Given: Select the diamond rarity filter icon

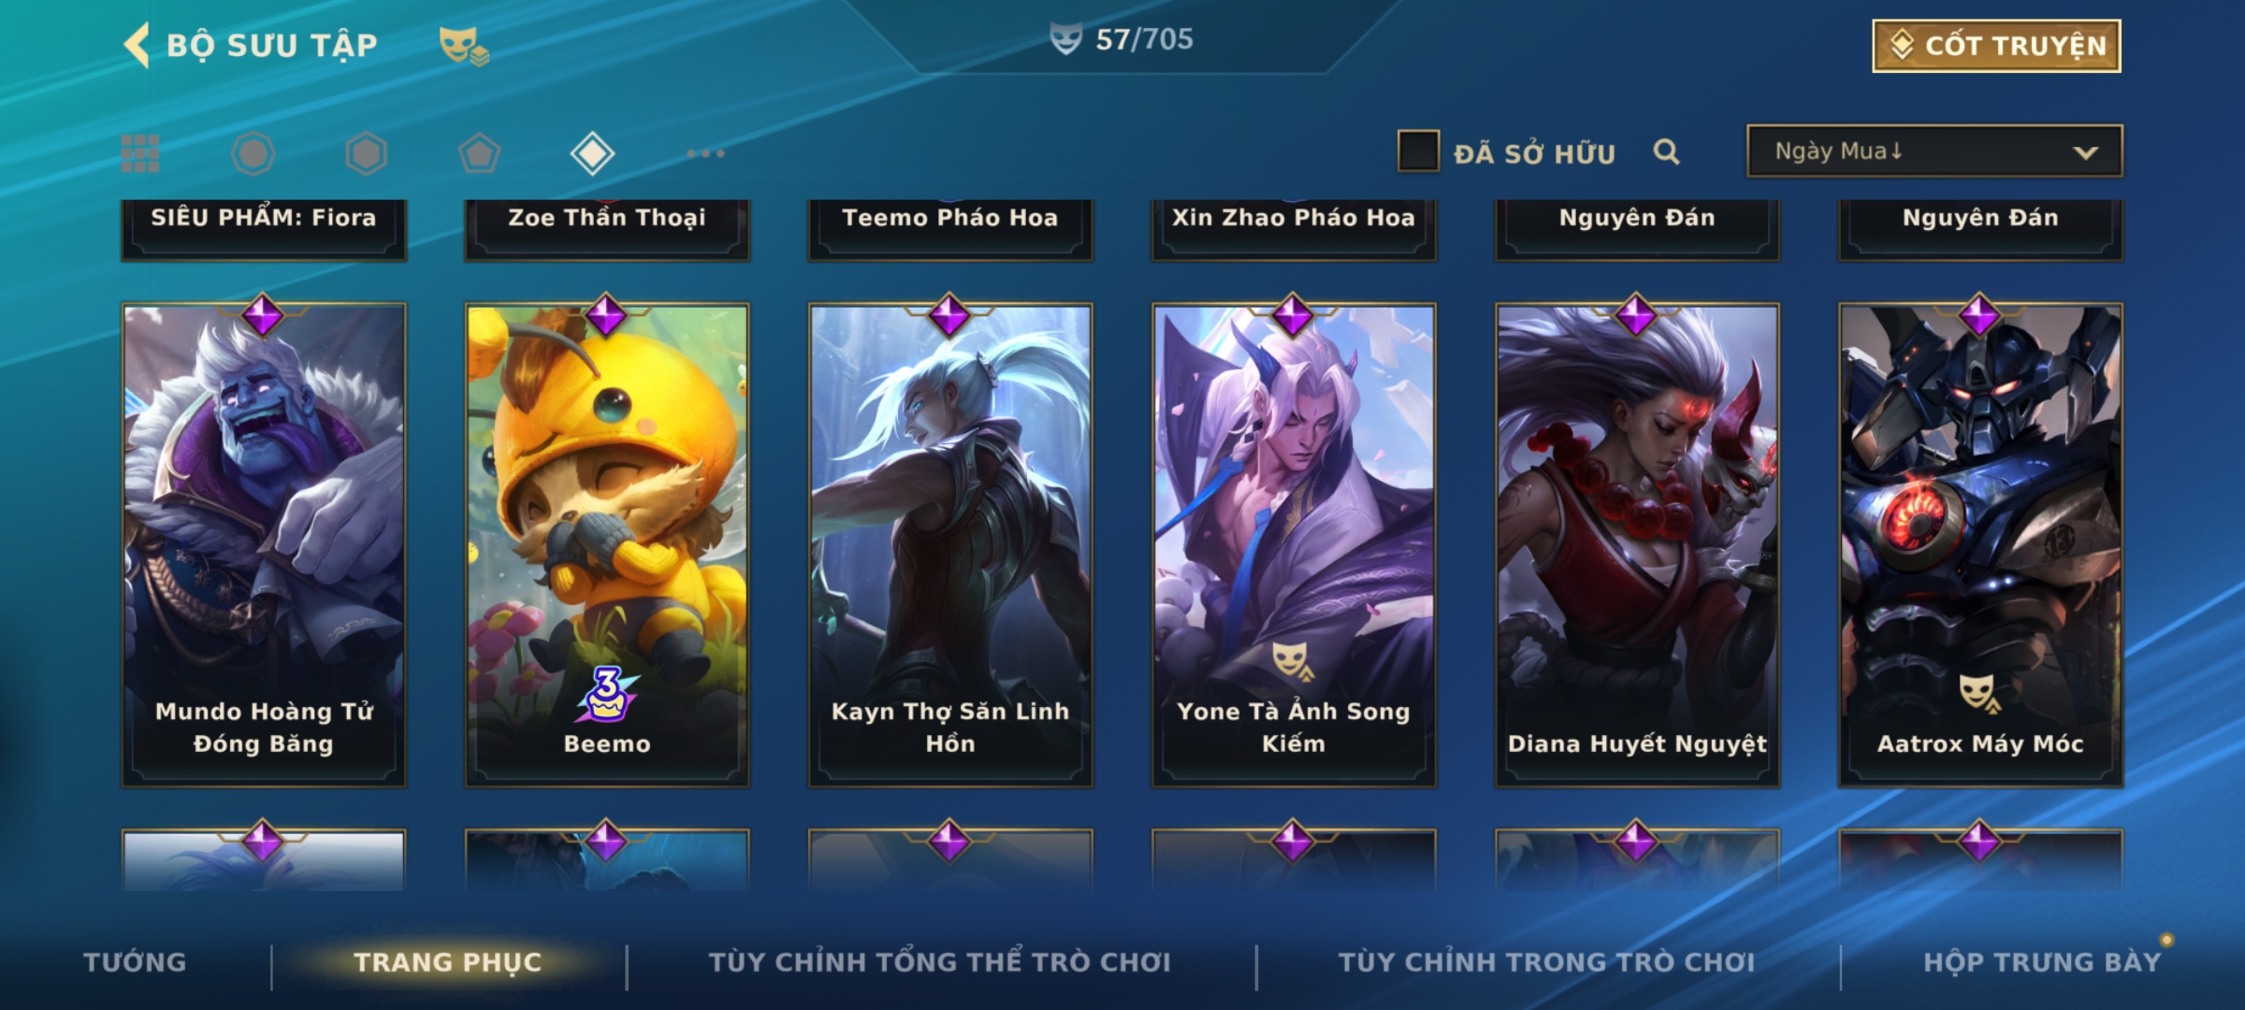Looking at the screenshot, I should click(592, 153).
